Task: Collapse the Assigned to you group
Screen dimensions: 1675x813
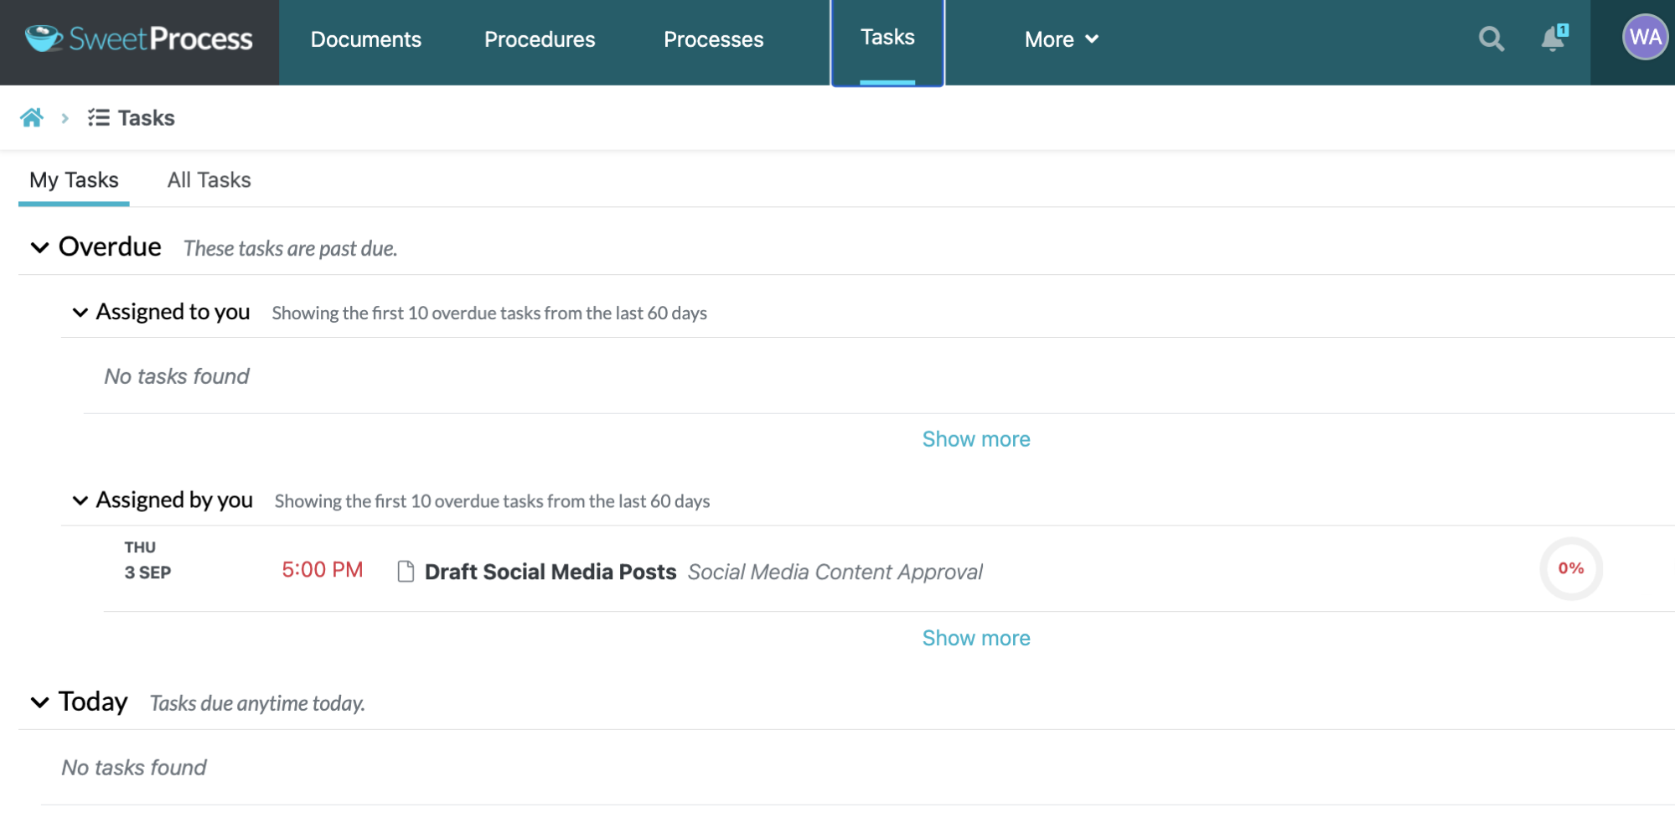Action: click(x=80, y=313)
